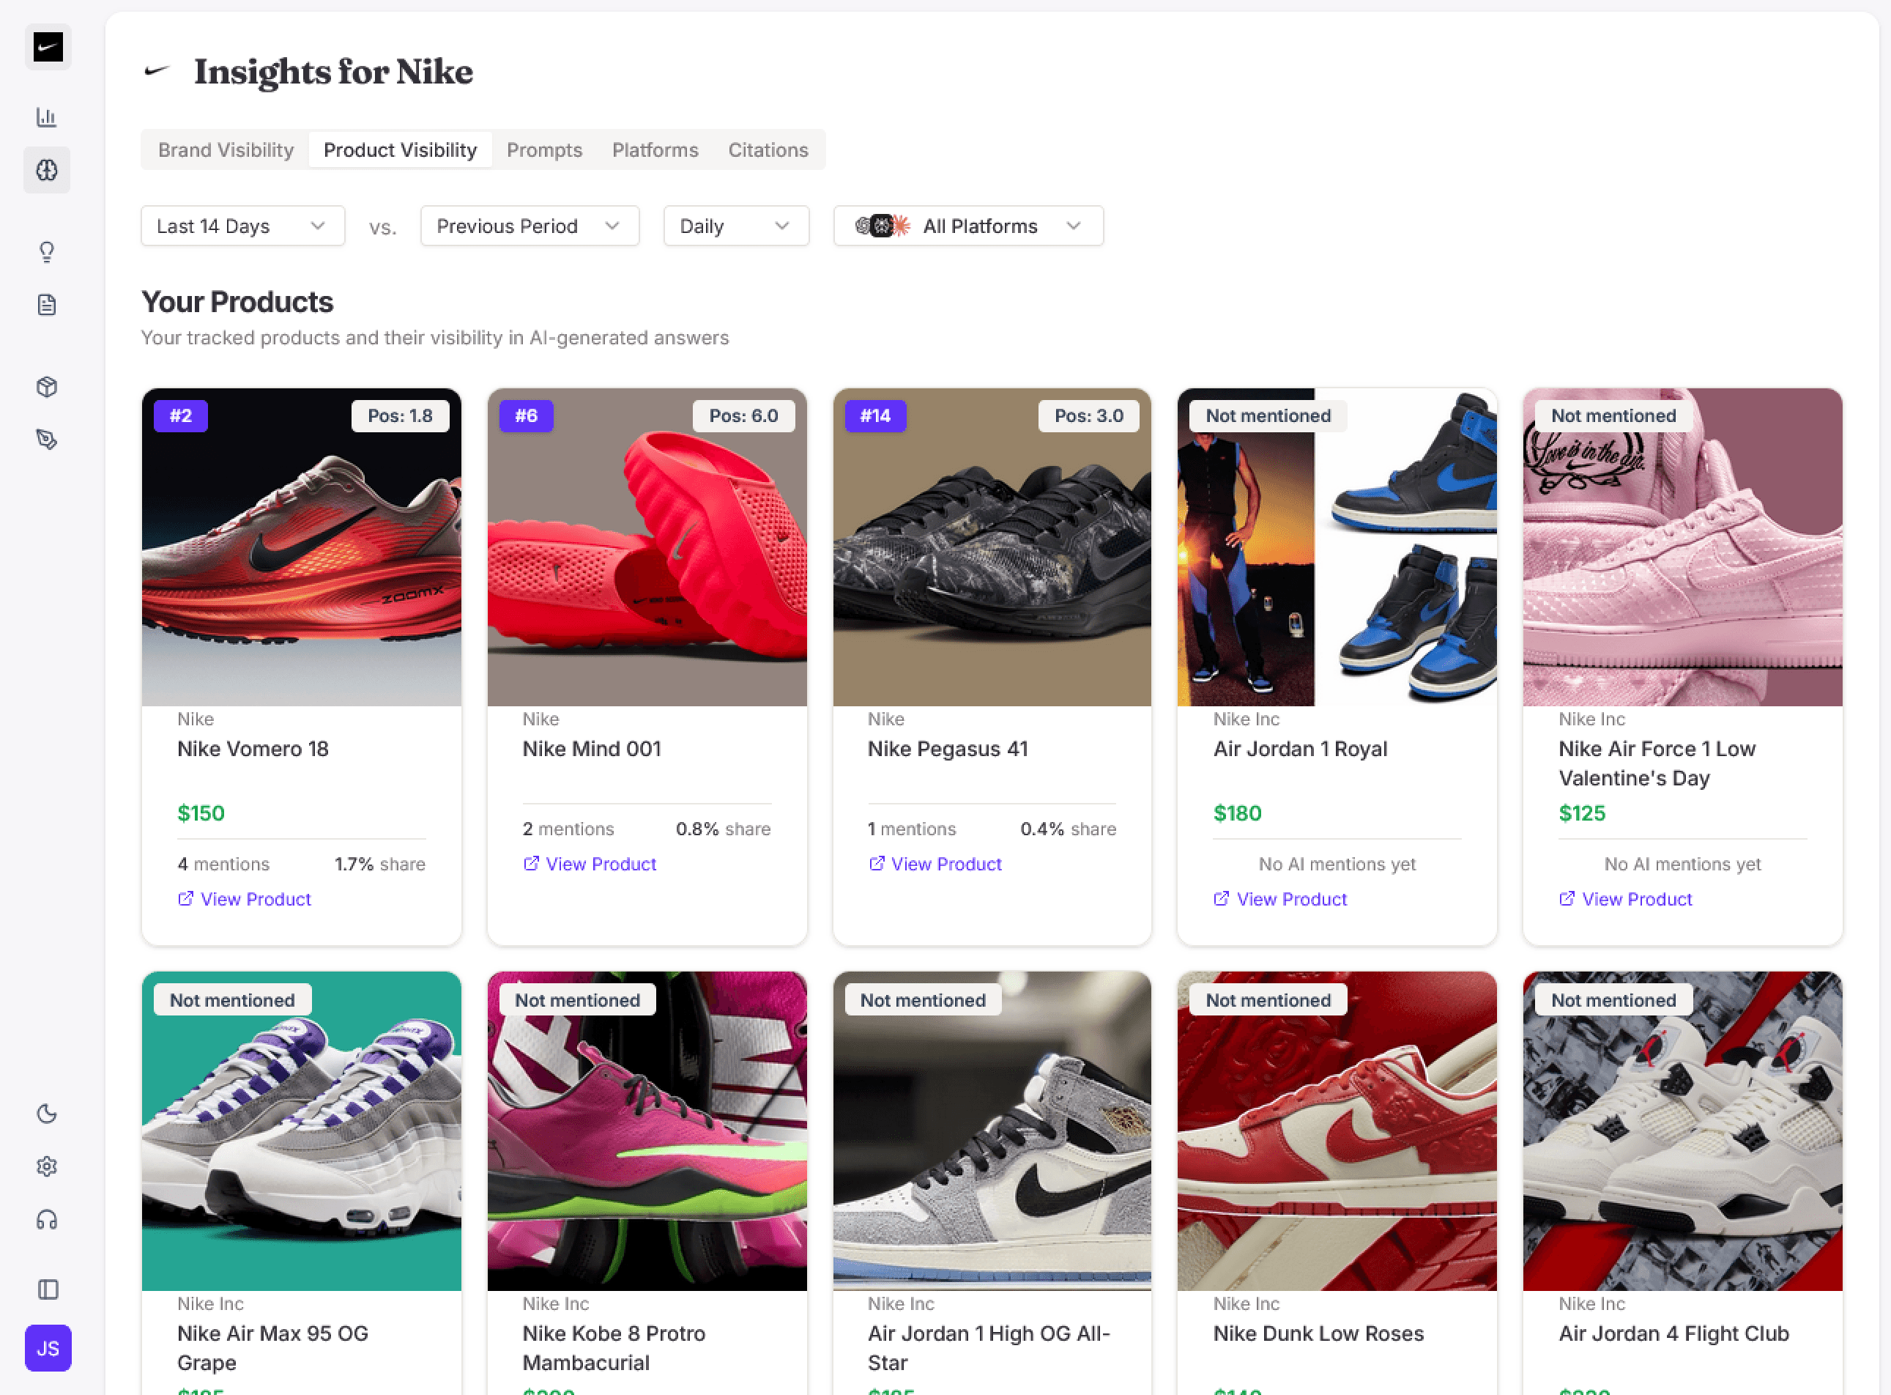1891x1395 pixels.
Task: Select the pen nib sidebar icon
Action: (x=46, y=439)
